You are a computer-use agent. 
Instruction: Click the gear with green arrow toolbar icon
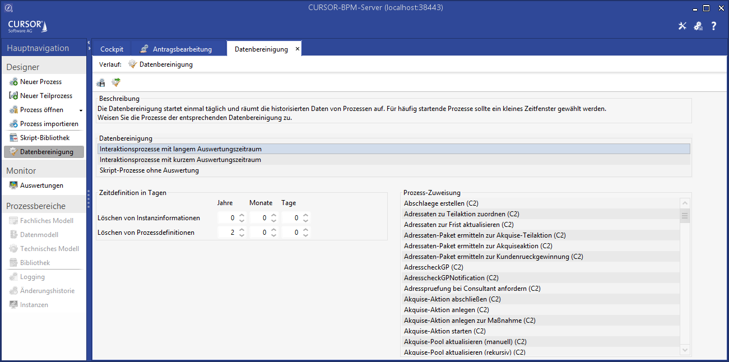tap(116, 83)
